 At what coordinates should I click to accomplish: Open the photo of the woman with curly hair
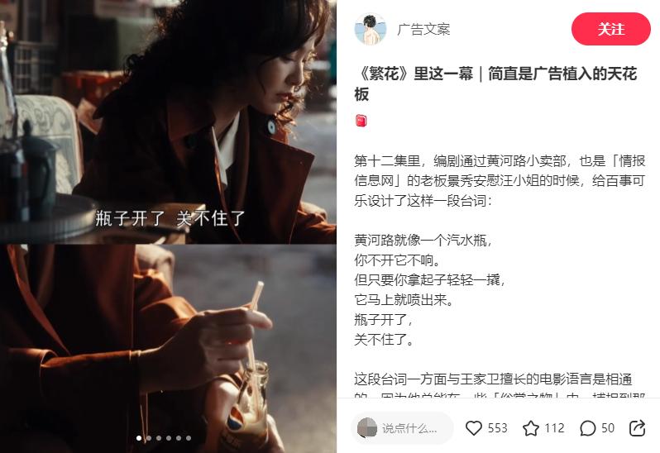(169, 122)
